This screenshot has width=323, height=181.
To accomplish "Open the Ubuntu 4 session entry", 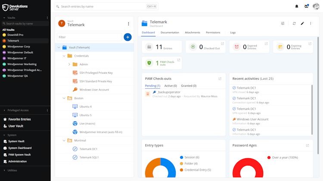I will tap(94, 106).
